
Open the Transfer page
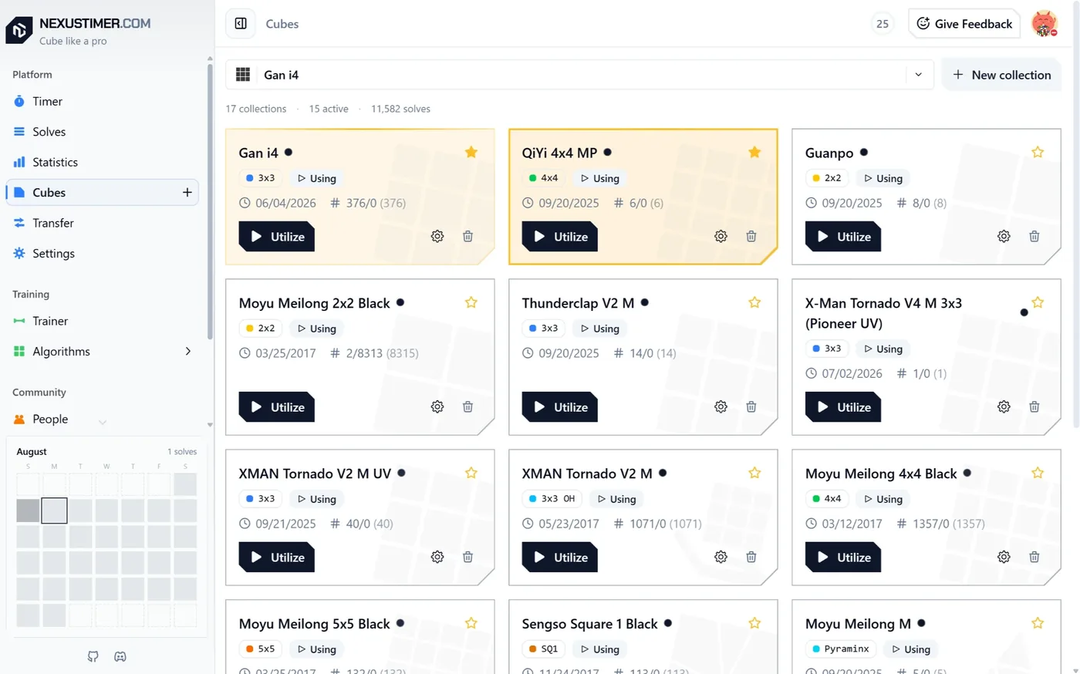(x=103, y=224)
